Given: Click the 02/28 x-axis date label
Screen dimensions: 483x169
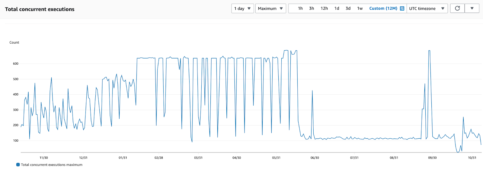Looking at the screenshot, I should point(159,158).
